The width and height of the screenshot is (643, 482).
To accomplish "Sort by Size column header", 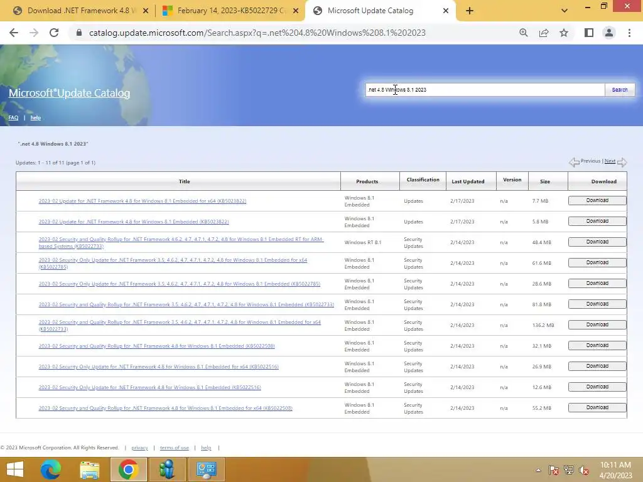I will click(x=545, y=181).
